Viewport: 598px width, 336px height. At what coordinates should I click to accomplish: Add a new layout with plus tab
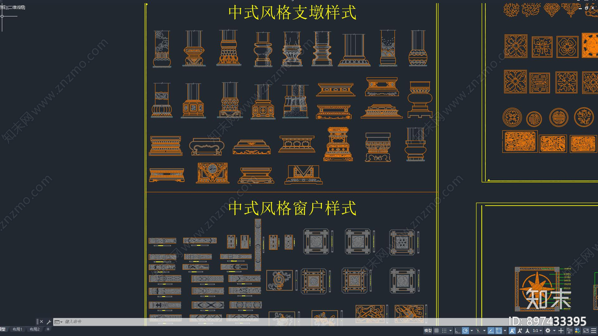point(48,329)
